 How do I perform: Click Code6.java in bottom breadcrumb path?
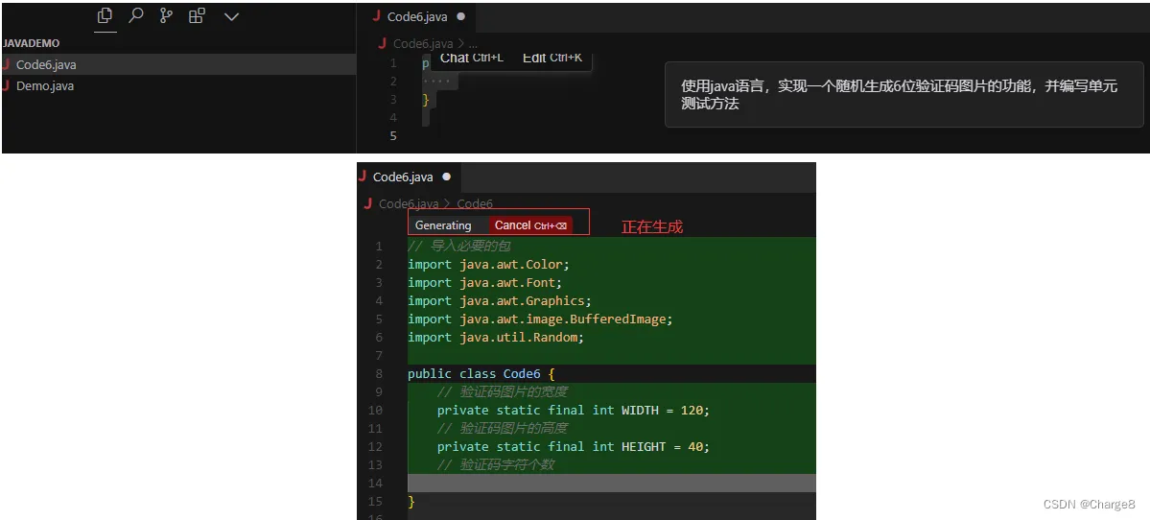coord(409,203)
